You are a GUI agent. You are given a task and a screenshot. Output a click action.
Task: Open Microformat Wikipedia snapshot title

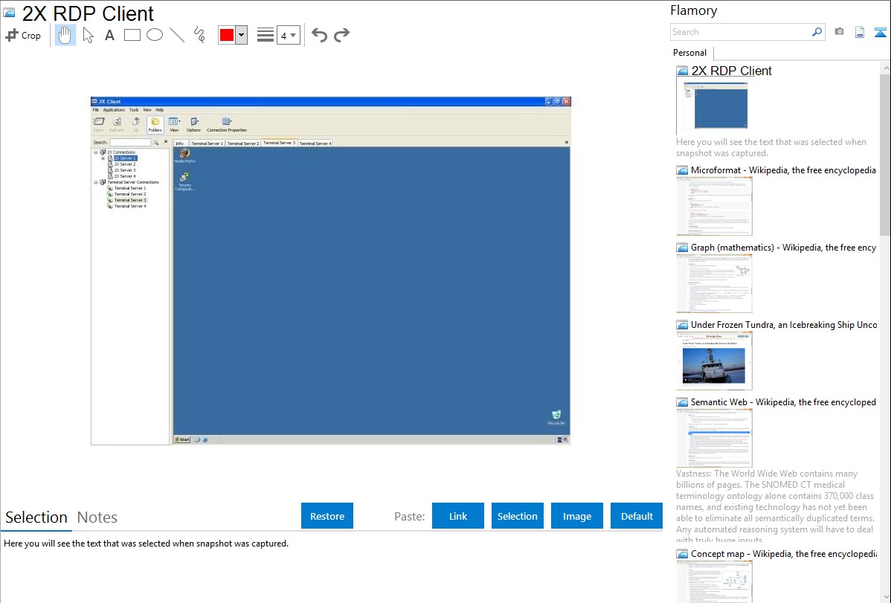click(x=783, y=170)
